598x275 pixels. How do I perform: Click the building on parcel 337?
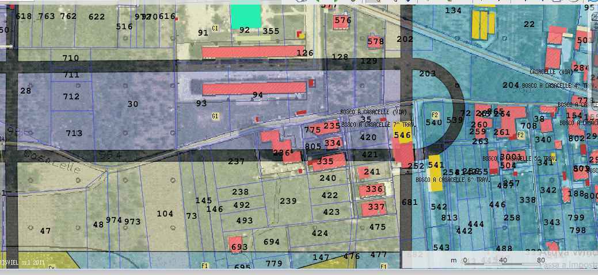pos(373,208)
